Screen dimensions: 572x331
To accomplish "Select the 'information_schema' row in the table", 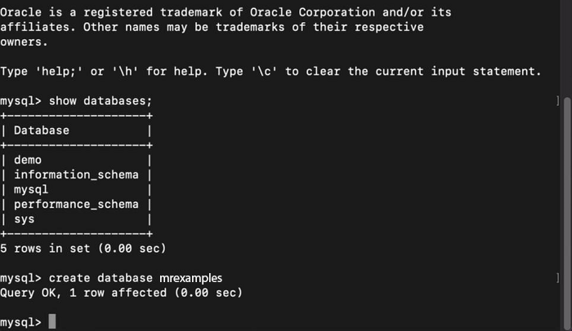I will pyautogui.click(x=76, y=174).
